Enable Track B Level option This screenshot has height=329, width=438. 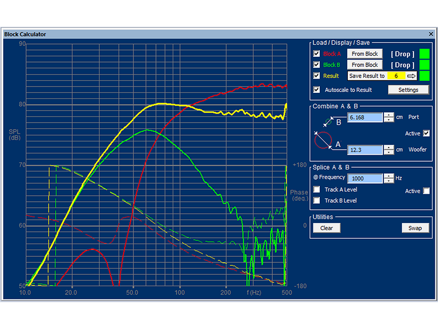tap(316, 201)
